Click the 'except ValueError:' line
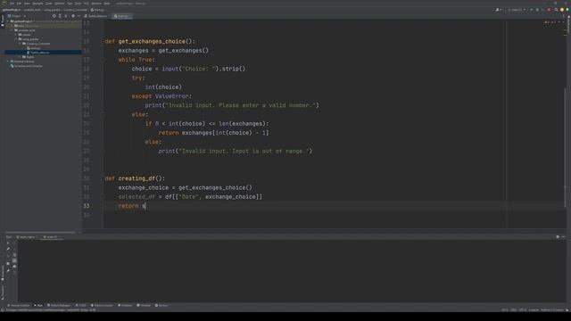Screen dimensions: 571x321 (x=161, y=96)
